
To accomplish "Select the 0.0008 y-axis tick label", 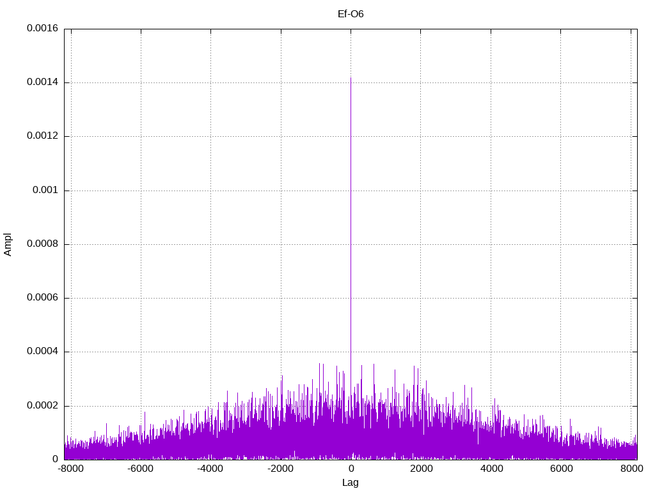I will [42, 244].
